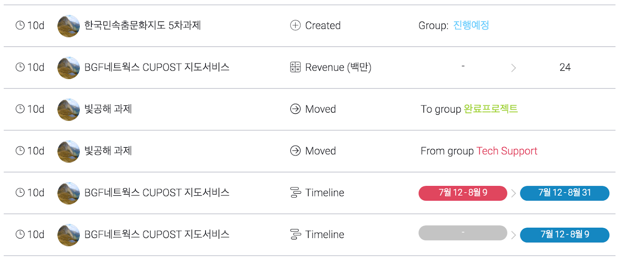617x262 pixels.
Task: Click the Created plus-circle icon
Action: tap(295, 25)
